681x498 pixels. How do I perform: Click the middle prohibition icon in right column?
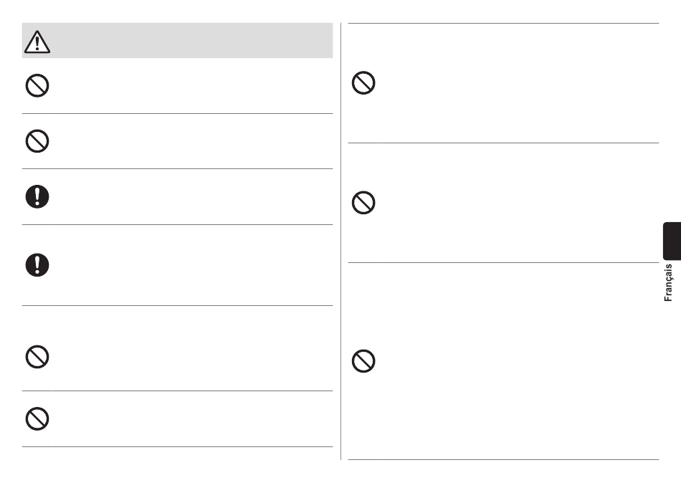tap(363, 203)
